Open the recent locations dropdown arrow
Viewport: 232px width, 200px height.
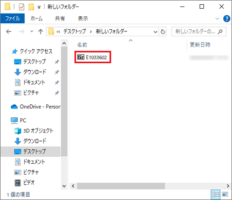[x=32, y=31]
